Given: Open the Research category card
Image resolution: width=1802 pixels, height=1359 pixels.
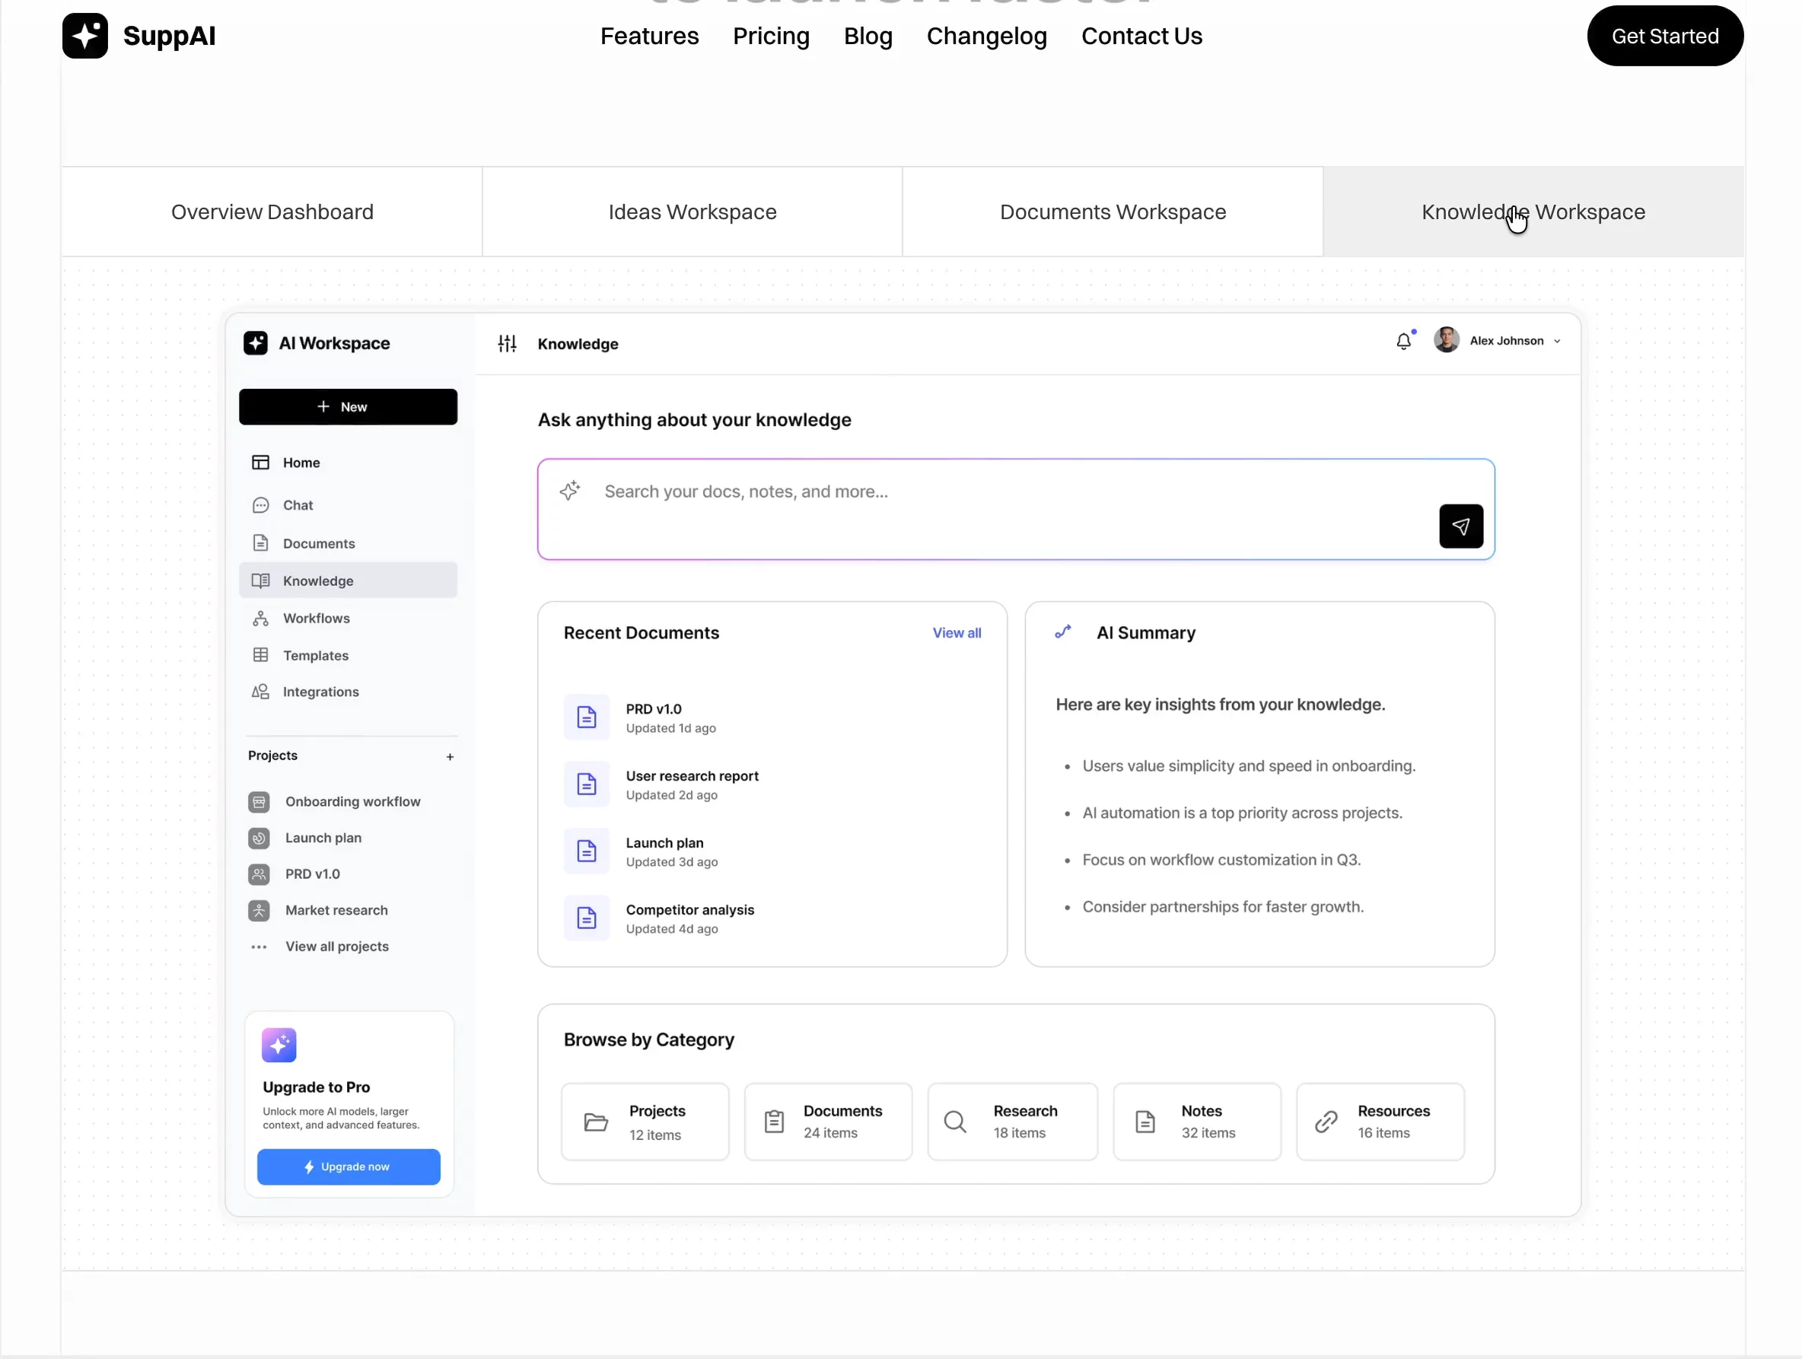Looking at the screenshot, I should coord(1012,1121).
